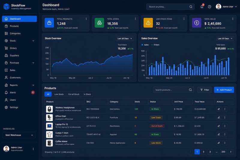The image size is (240, 160).
Task: Open more actions for Cotton T-Shirt
Action: [225, 134]
